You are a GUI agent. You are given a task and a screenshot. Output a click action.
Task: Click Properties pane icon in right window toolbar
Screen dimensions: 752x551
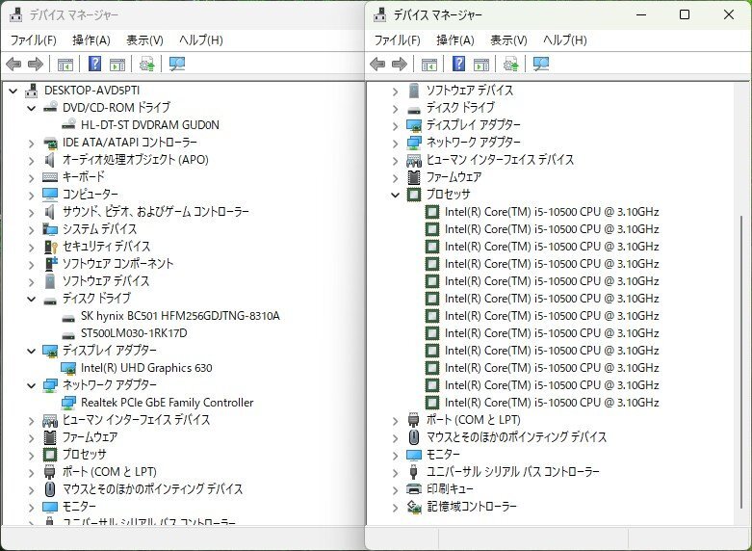coord(481,64)
